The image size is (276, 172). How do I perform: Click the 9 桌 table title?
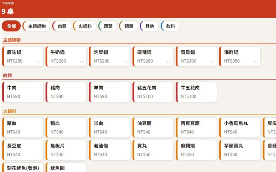(x=8, y=11)
